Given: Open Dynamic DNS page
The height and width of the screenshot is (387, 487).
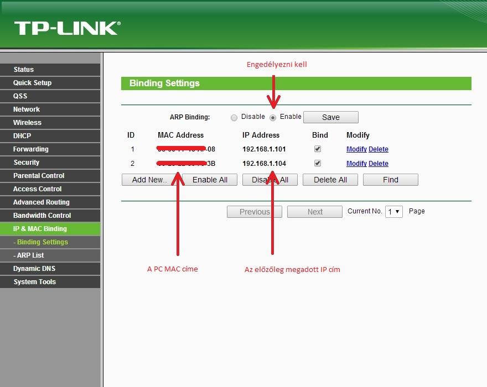Looking at the screenshot, I should [x=50, y=269].
